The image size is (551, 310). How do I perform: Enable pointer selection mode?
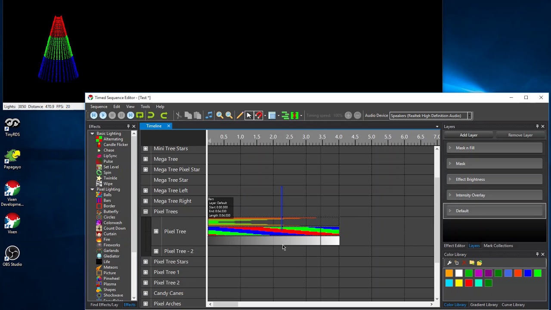click(249, 115)
